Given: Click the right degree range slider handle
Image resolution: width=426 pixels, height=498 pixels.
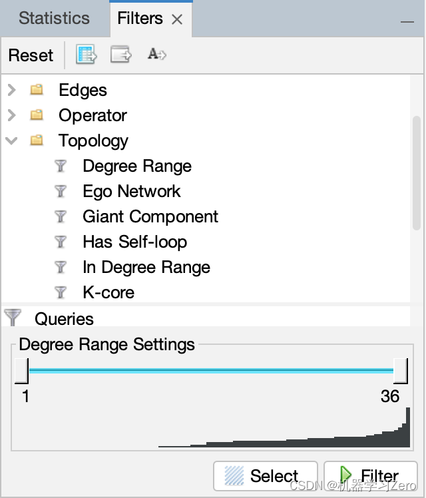Looking at the screenshot, I should [x=401, y=371].
